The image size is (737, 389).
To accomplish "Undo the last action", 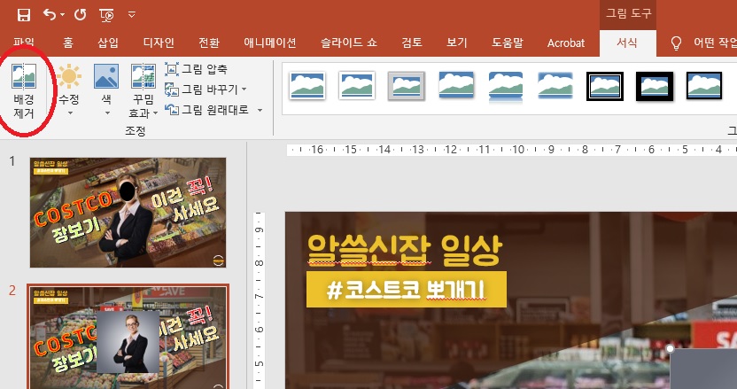I will click(49, 14).
